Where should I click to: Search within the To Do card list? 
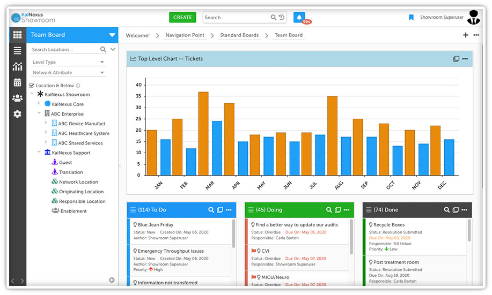(211, 210)
